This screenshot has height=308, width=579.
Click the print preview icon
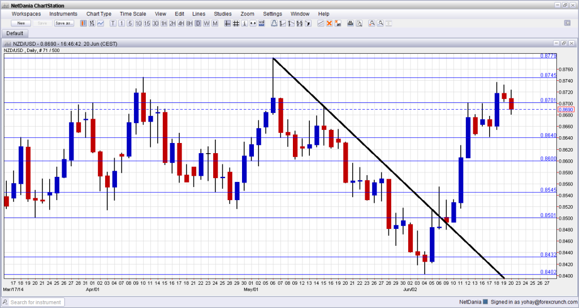(359, 23)
